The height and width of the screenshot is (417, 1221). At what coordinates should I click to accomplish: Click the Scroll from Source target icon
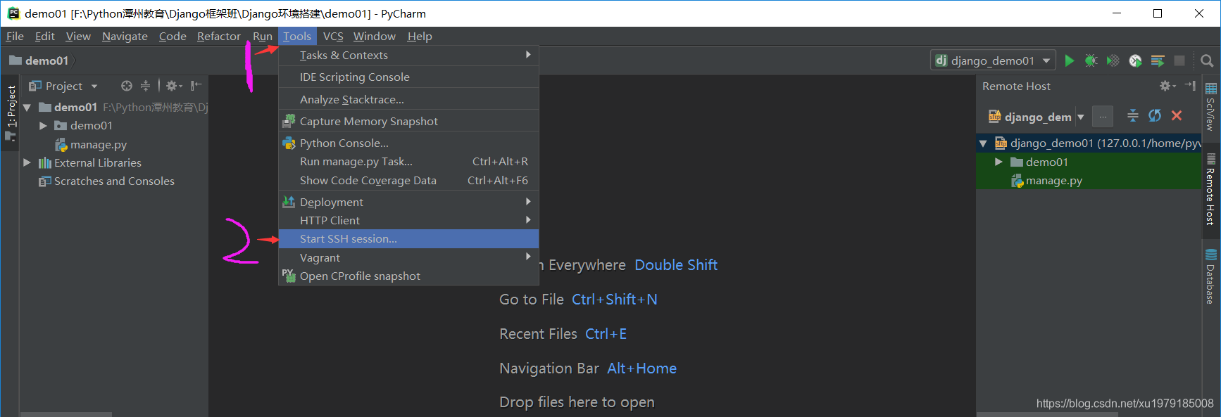click(x=127, y=86)
